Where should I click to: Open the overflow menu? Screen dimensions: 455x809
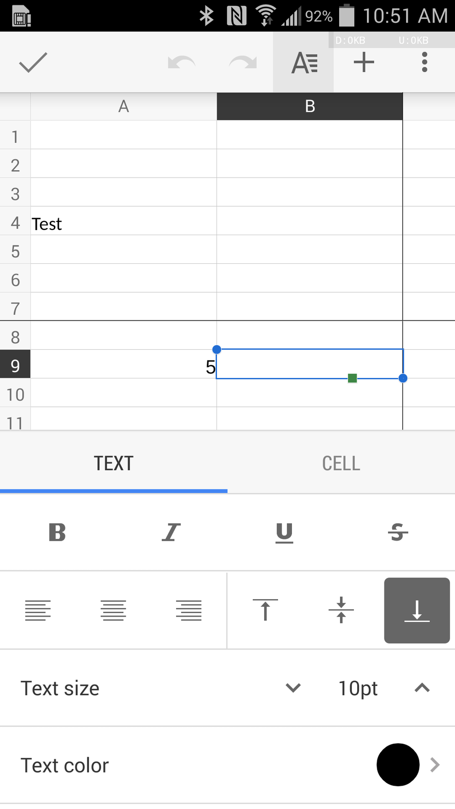coord(424,62)
